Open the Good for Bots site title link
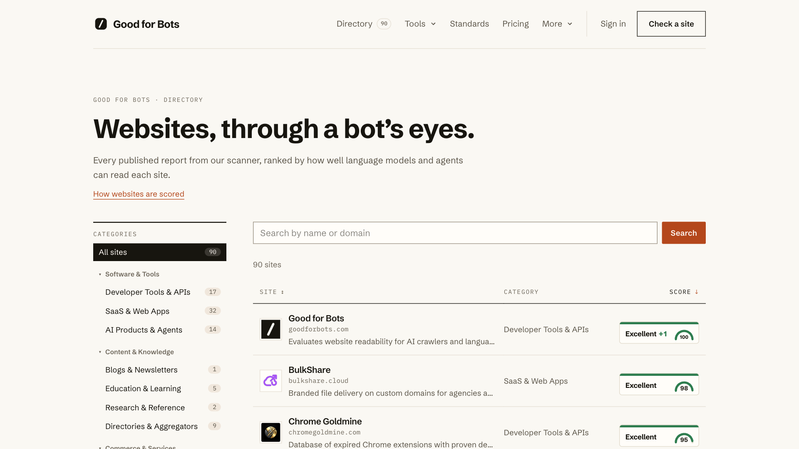Image resolution: width=799 pixels, height=449 pixels. 316,318
